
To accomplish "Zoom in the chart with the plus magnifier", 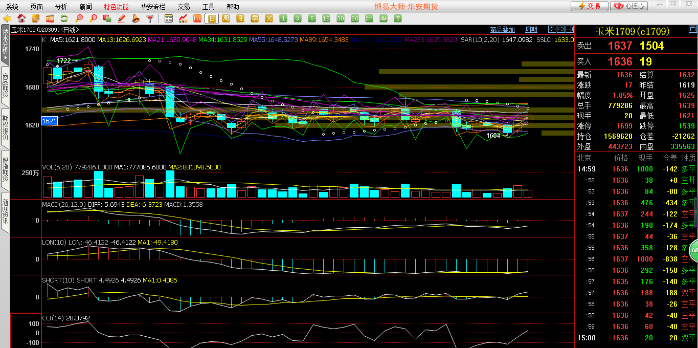I will [x=79, y=18].
